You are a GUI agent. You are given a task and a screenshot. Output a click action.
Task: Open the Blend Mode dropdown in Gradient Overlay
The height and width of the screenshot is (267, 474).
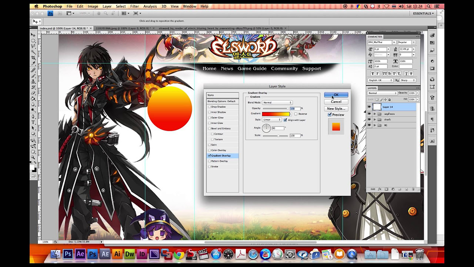[277, 102]
